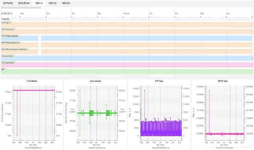Open the VIEW 03 tab
Image resolution: width=254 pixels, height=150 pixels.
(x=66, y=3)
